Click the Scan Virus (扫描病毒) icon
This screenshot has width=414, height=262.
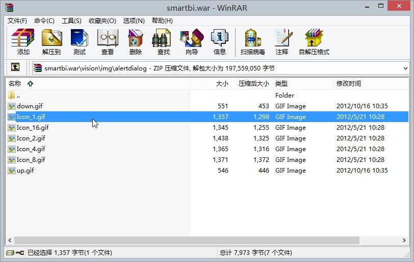[253, 42]
